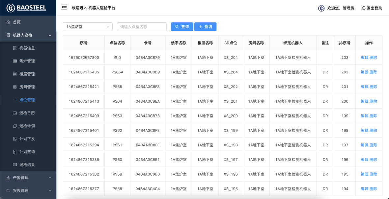Click the 告警管理 warning triangle icon

click(x=8, y=178)
